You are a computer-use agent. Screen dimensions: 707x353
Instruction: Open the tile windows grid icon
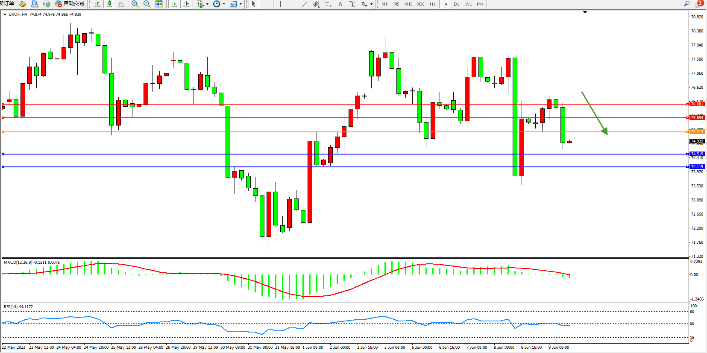159,4
